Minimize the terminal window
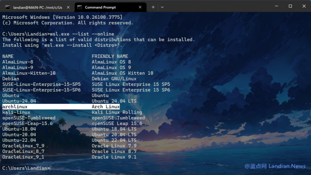Screen dimensions: 311x175 [276, 6]
